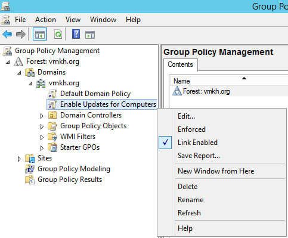This screenshot has height=238, width=288.
Task: Select Rename in the context menu
Action: tap(222, 200)
